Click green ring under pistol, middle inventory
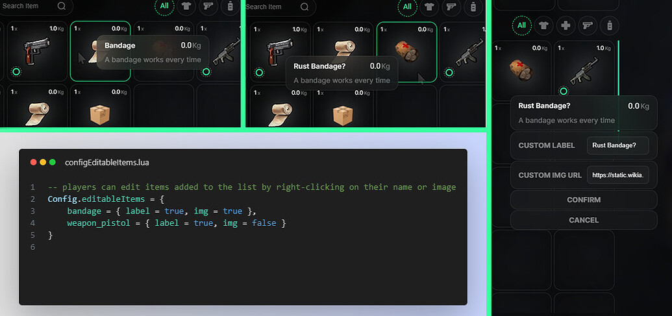This screenshot has width=672, height=316. point(259,73)
